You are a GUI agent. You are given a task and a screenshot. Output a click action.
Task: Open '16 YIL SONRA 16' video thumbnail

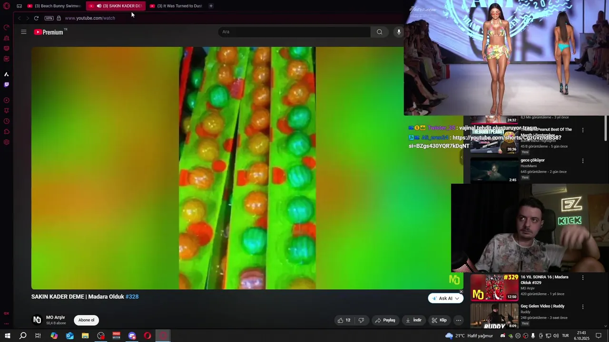pyautogui.click(x=494, y=287)
